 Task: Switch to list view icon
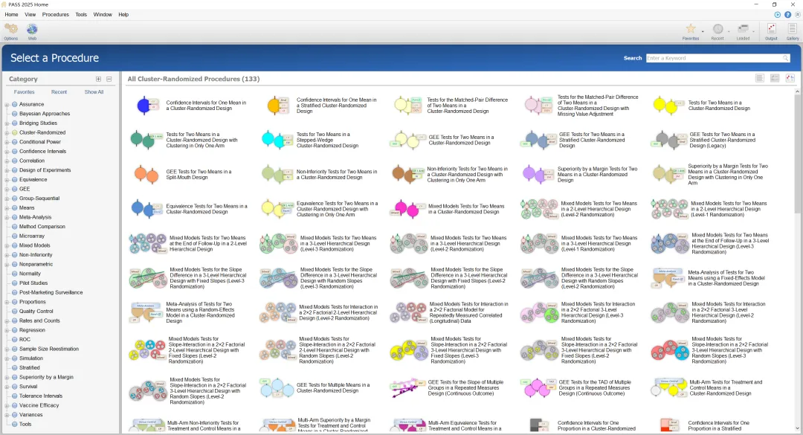[x=759, y=78]
